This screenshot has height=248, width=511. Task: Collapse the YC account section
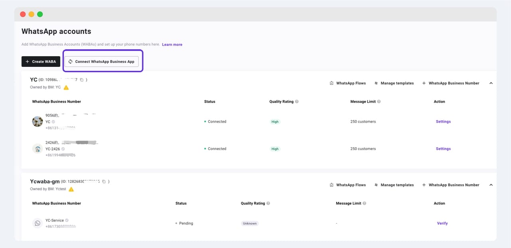click(491, 83)
